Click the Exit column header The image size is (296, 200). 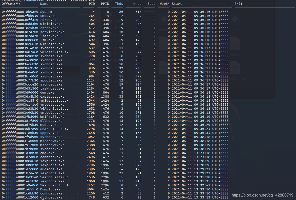pos(239,4)
